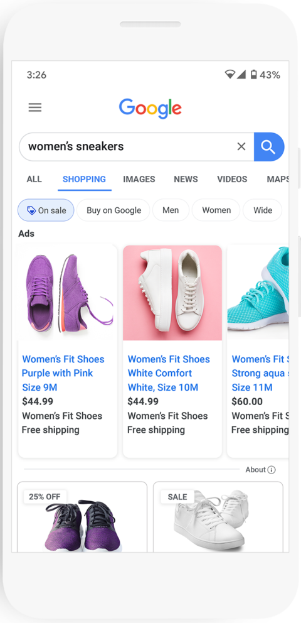
Task: Open the aqua sneaker product image
Action: (258, 293)
